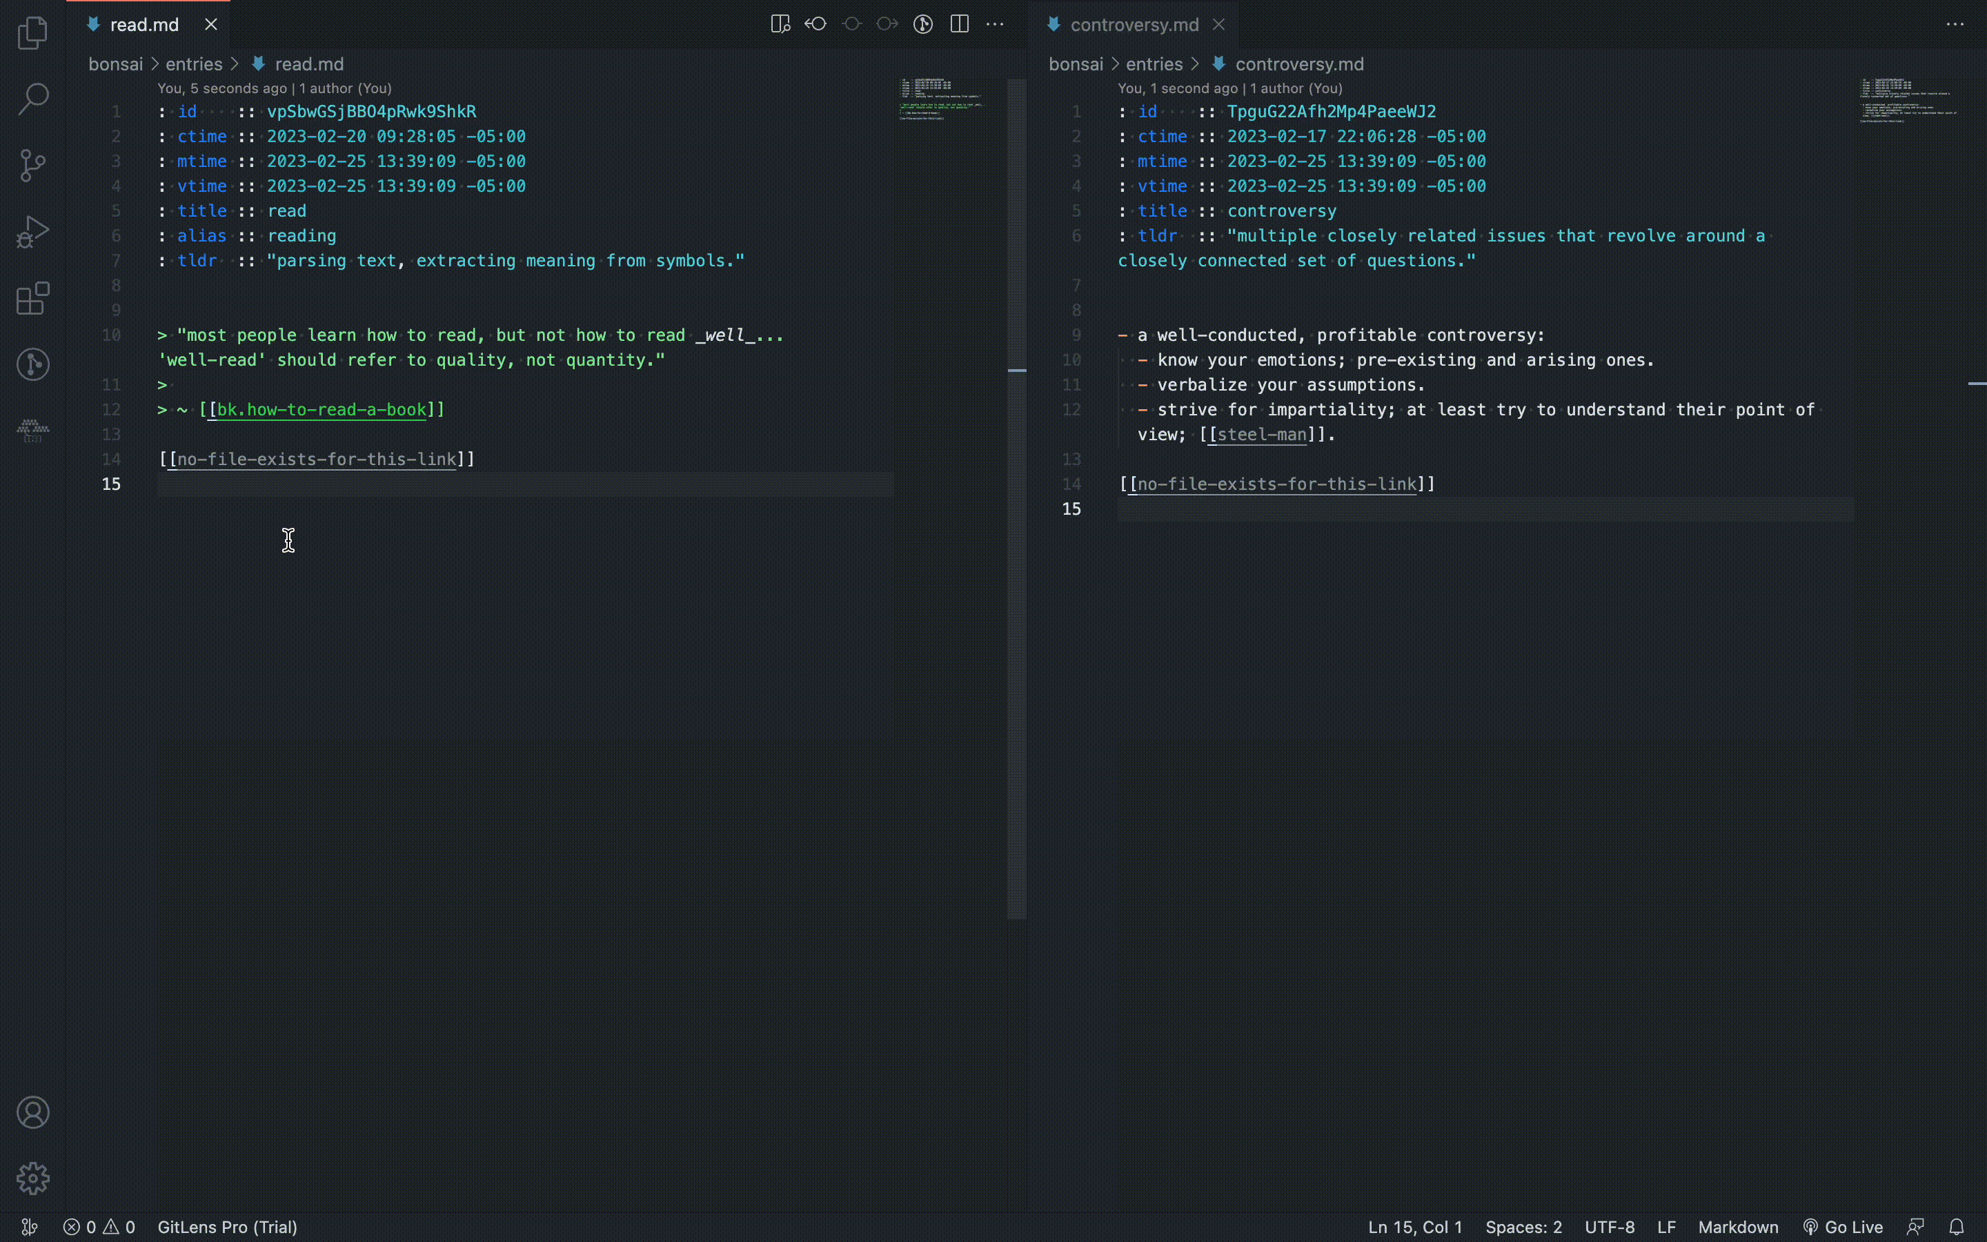This screenshot has width=1987, height=1242.
Task: Change indentation via Spaces: 2
Action: (x=1523, y=1228)
